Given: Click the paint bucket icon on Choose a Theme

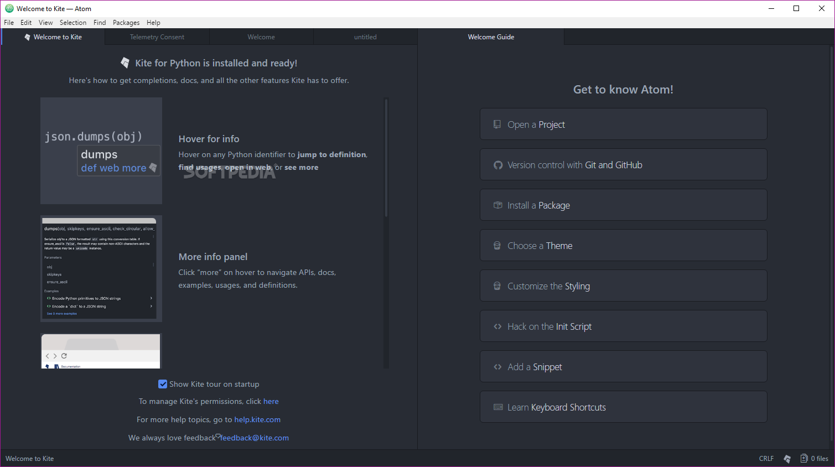Looking at the screenshot, I should pyautogui.click(x=497, y=246).
